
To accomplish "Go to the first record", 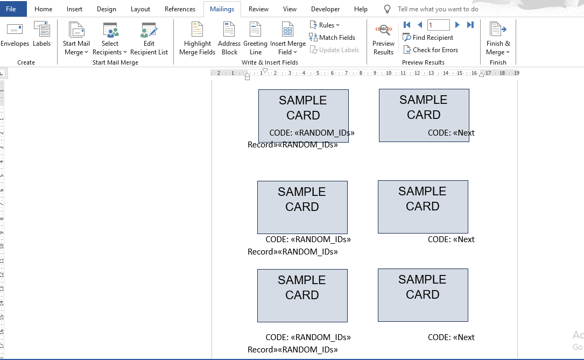I will tap(407, 25).
